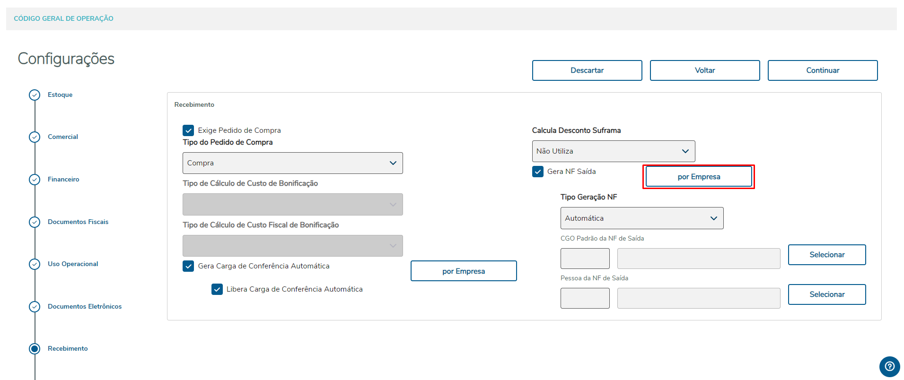Click the active Recebimento step circle icon
Viewport: 904px width, 380px height.
click(35, 349)
